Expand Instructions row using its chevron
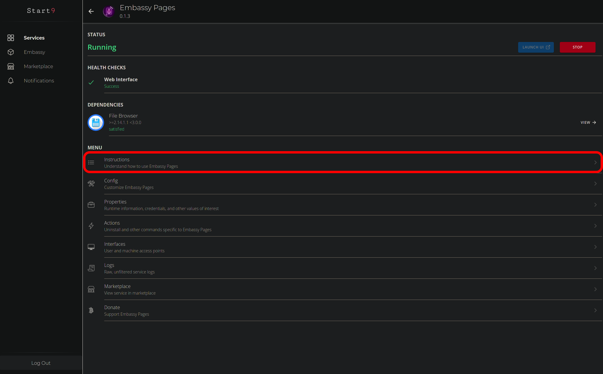 click(595, 162)
